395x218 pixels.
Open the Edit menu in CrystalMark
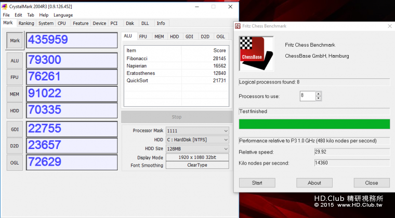point(18,15)
